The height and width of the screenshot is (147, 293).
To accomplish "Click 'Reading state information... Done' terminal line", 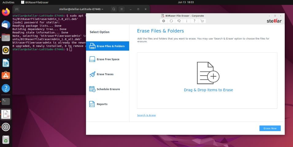I will click(x=40, y=32).
